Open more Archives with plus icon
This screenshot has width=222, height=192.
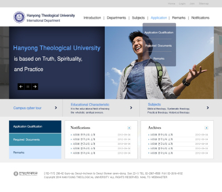206,128
